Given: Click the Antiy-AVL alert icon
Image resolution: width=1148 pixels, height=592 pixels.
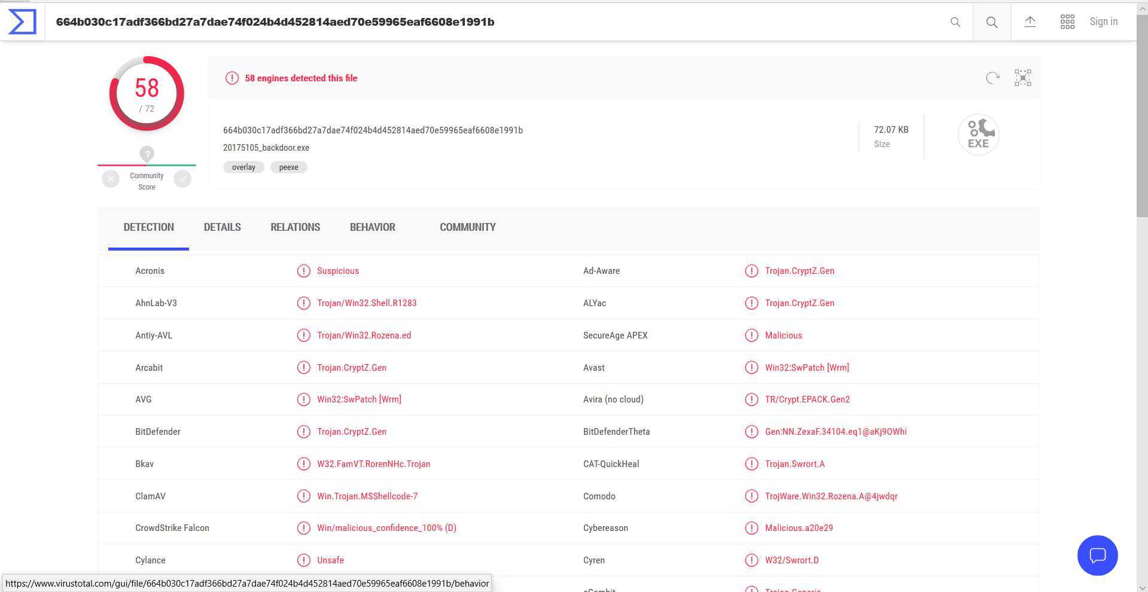Looking at the screenshot, I should pos(304,335).
